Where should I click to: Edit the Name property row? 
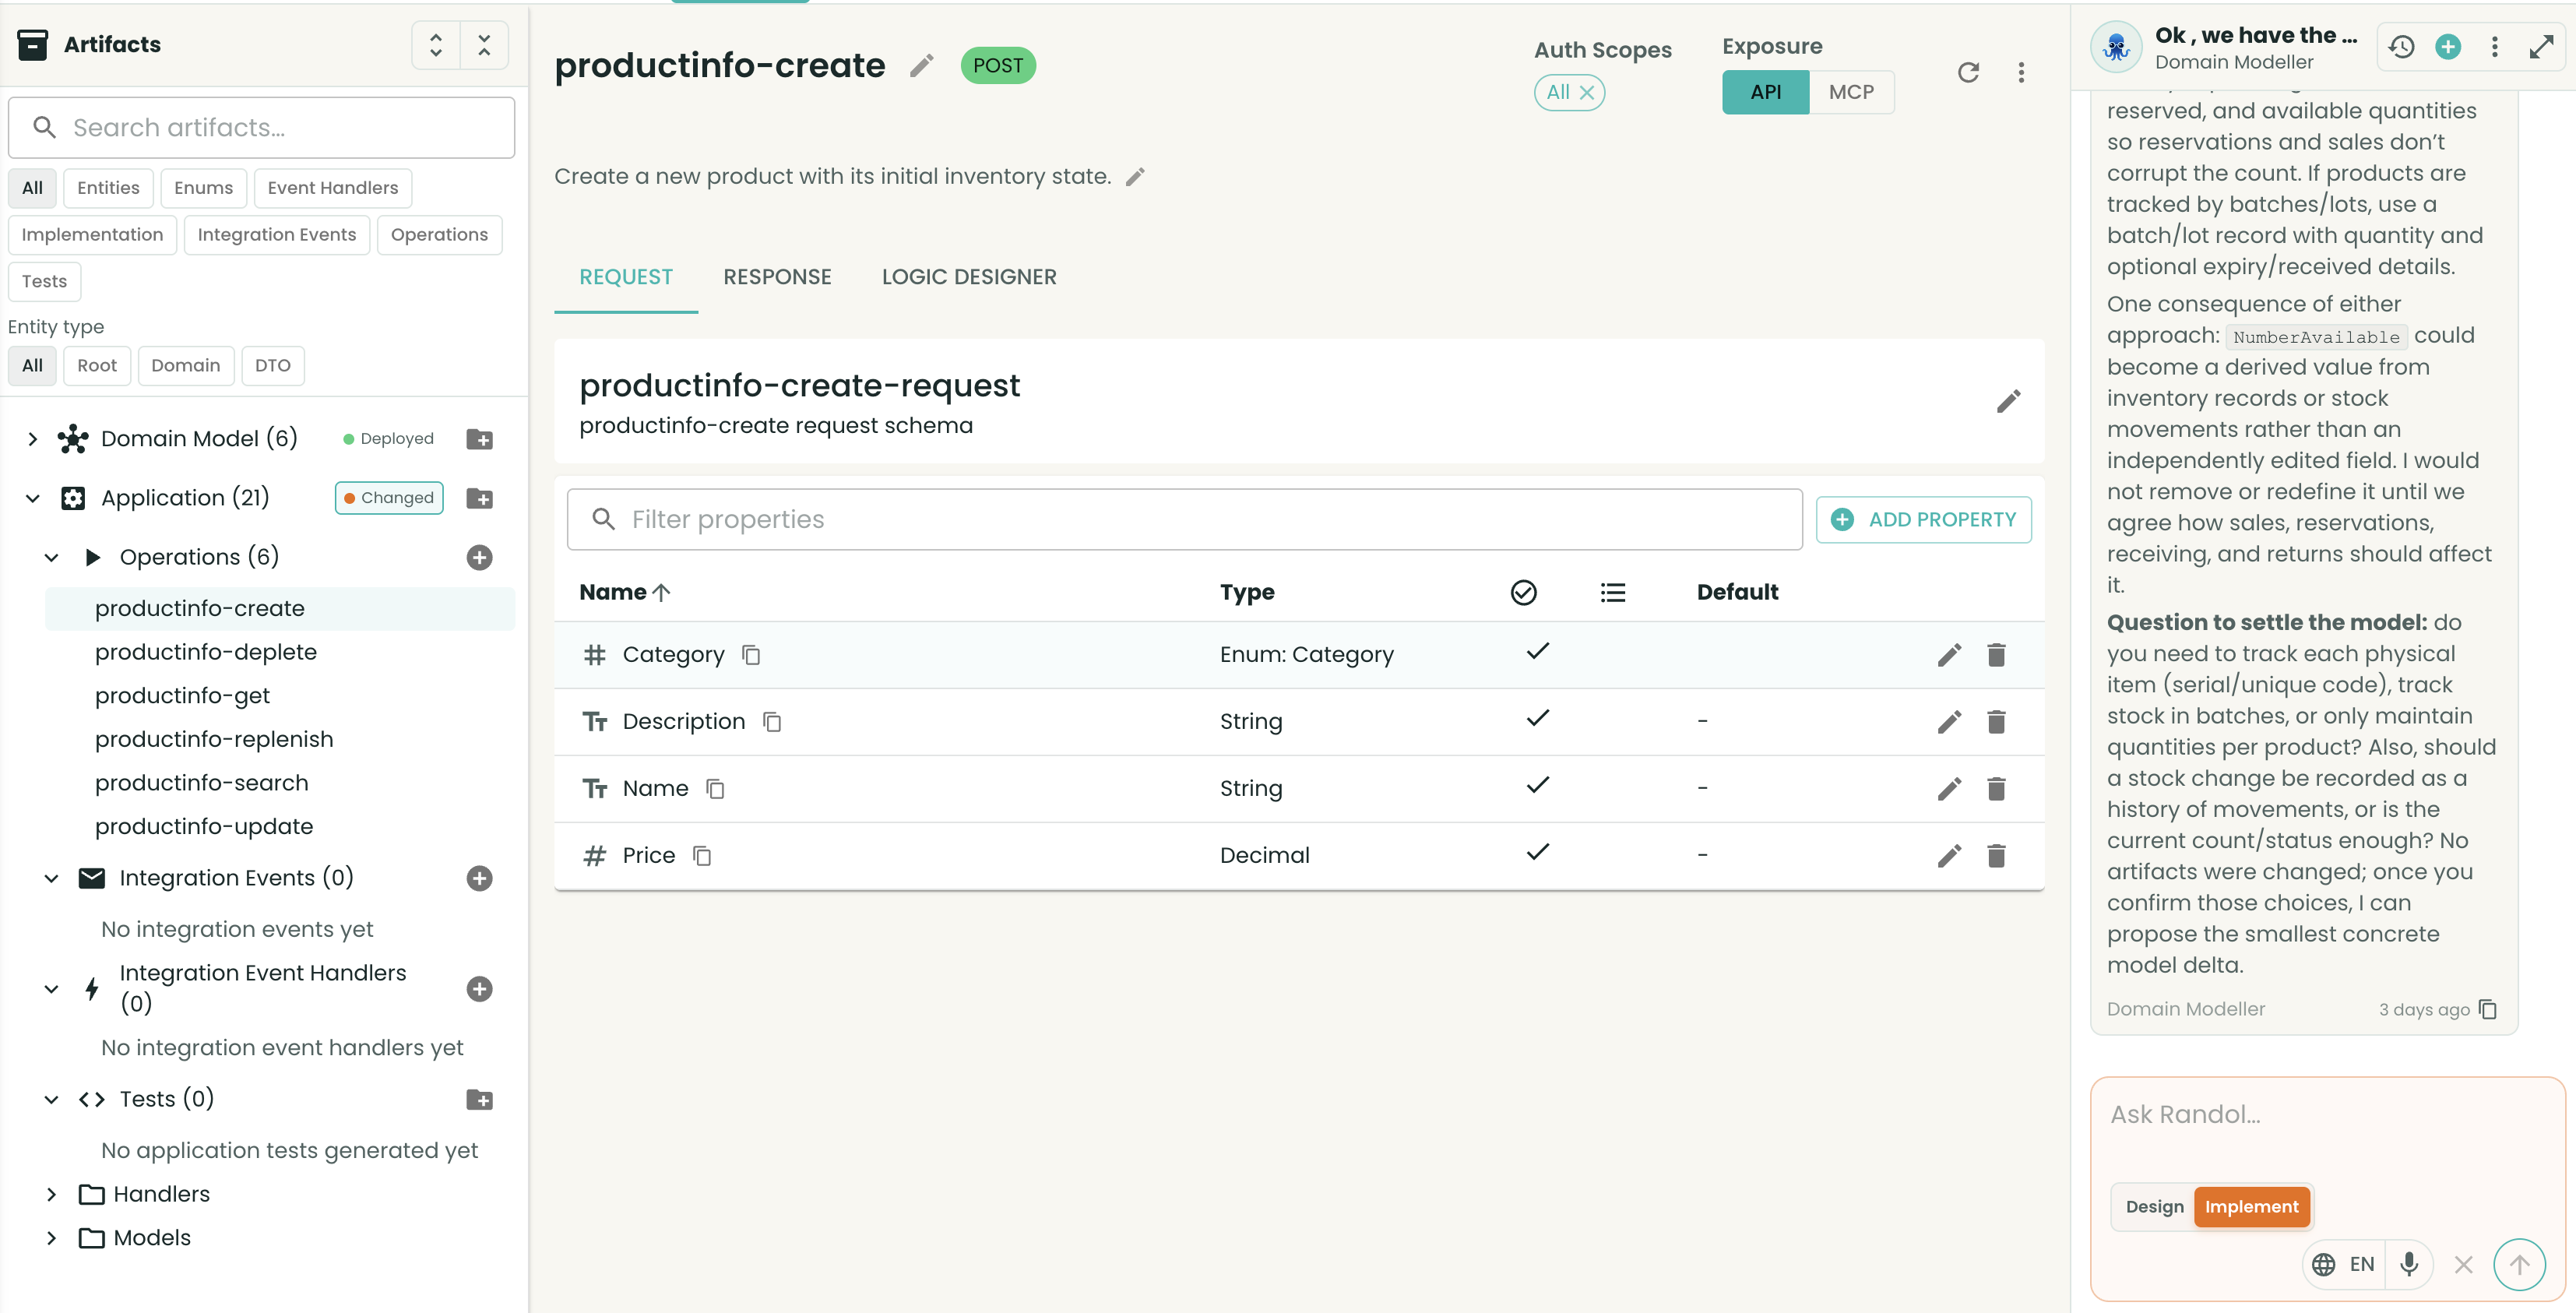[x=1949, y=789]
